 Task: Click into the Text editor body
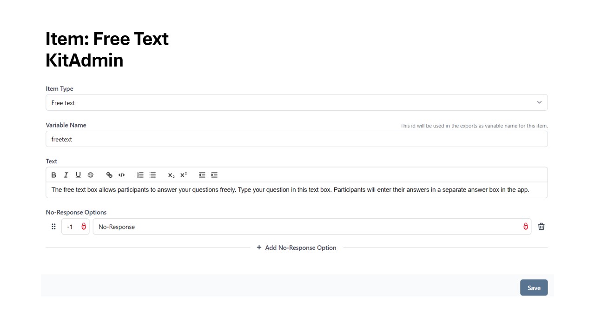pyautogui.click(x=297, y=190)
